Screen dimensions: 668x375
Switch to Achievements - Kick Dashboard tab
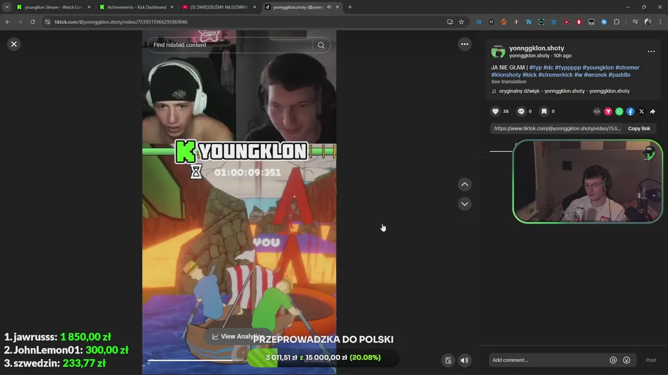pyautogui.click(x=136, y=7)
